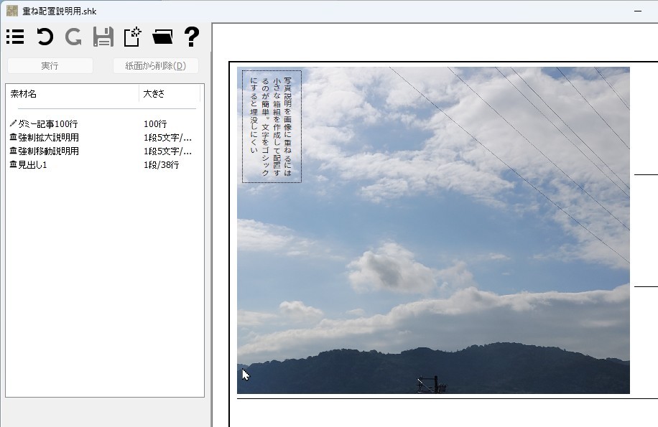Click the open folder icon

coord(163,37)
